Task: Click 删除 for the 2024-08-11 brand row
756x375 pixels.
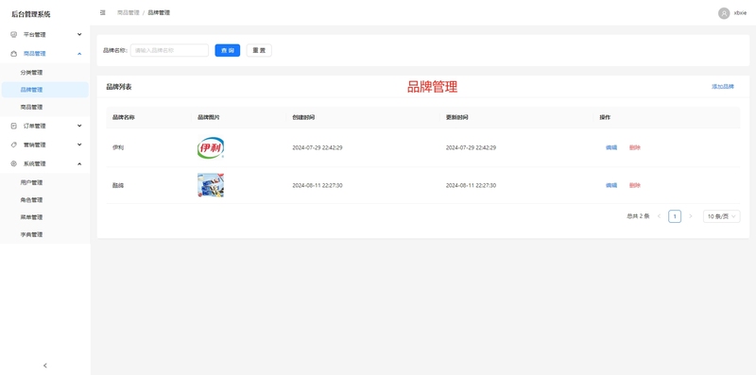Action: [x=634, y=185]
